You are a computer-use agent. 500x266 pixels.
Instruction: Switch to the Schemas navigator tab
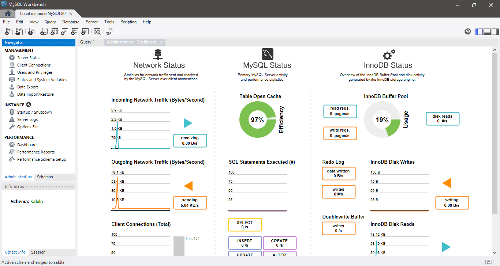[x=45, y=177]
